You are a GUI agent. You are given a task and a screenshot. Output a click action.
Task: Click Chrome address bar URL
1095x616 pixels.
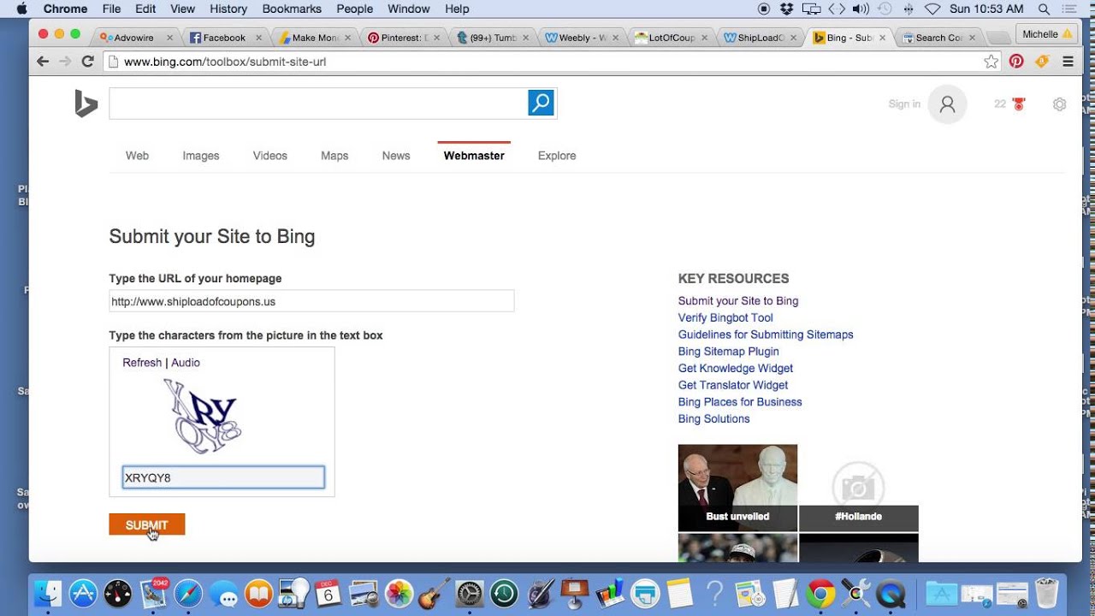coord(225,62)
